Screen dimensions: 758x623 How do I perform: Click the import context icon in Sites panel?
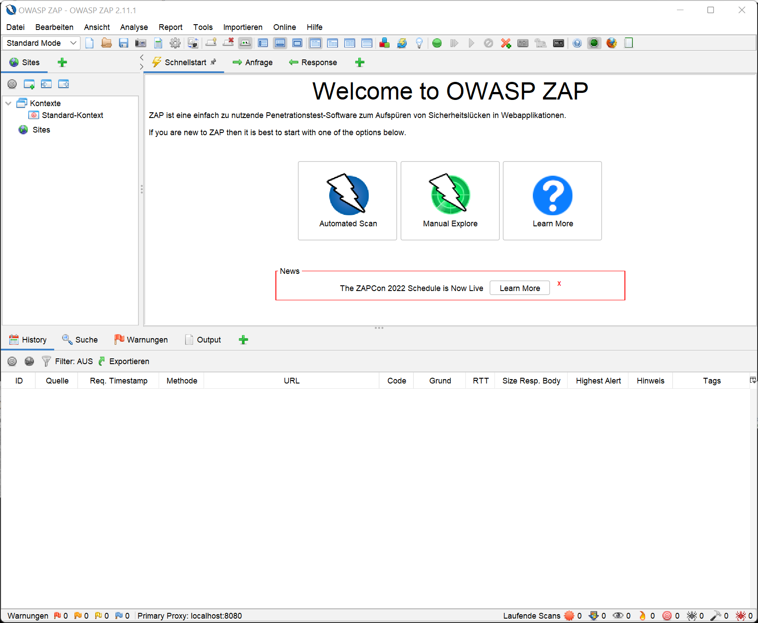pyautogui.click(x=46, y=84)
